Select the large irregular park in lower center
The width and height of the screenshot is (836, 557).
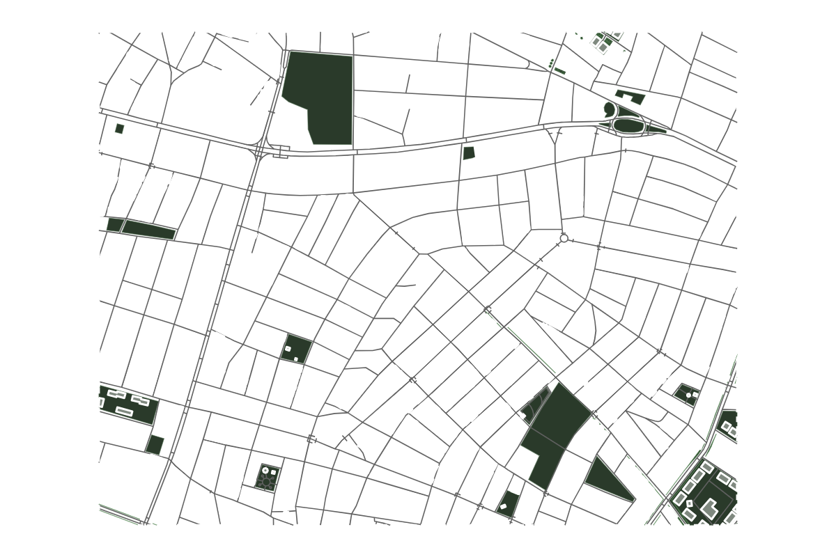tap(556, 433)
